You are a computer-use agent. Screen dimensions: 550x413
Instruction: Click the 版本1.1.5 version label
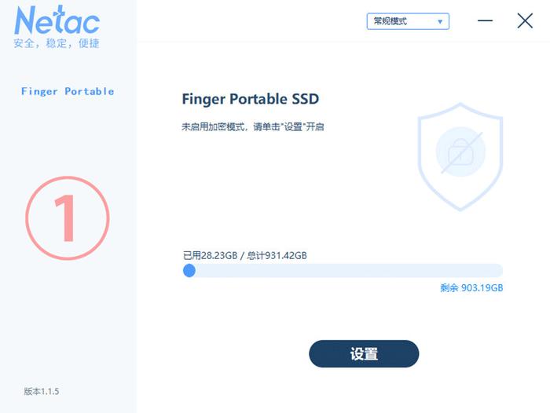pos(42,391)
